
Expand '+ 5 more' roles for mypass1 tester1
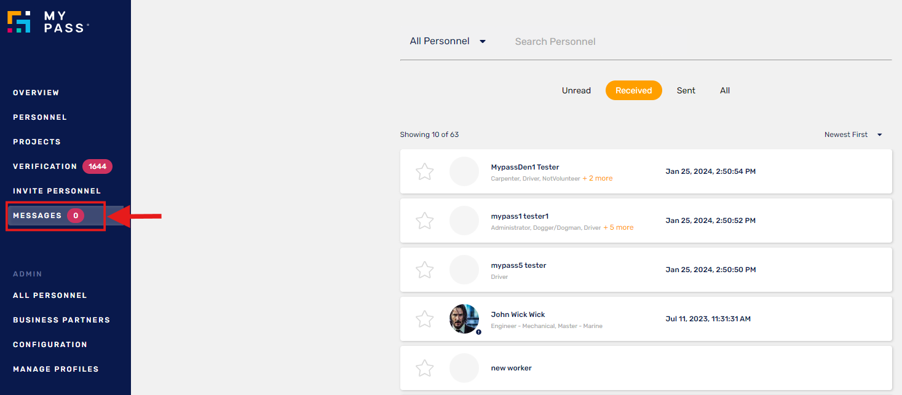(618, 227)
